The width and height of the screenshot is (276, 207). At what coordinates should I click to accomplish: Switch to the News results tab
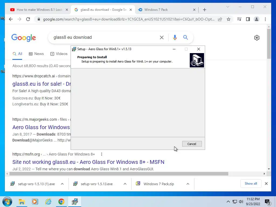36,54
